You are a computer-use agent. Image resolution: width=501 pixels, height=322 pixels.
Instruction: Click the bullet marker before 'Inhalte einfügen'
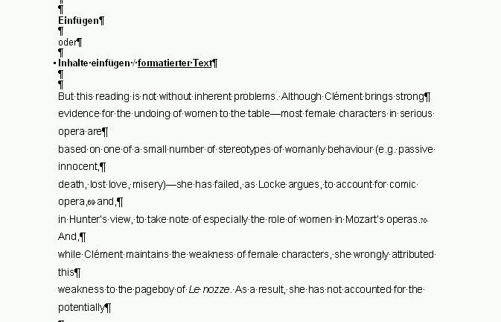pyautogui.click(x=54, y=63)
